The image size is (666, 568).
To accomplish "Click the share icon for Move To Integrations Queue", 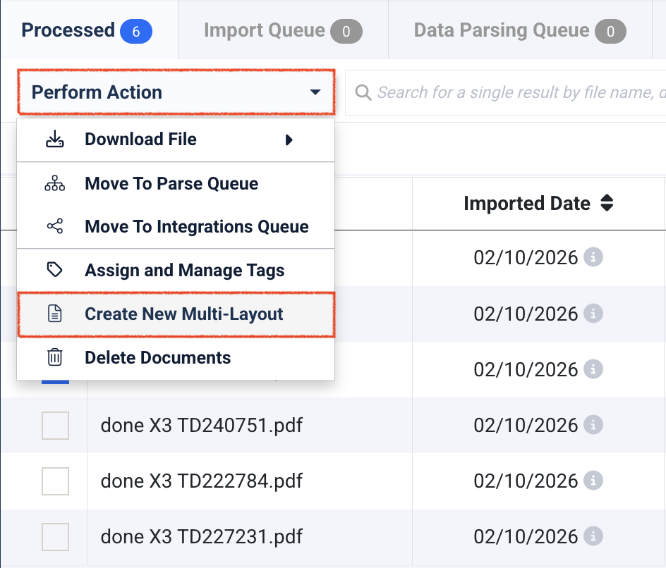I will [55, 227].
